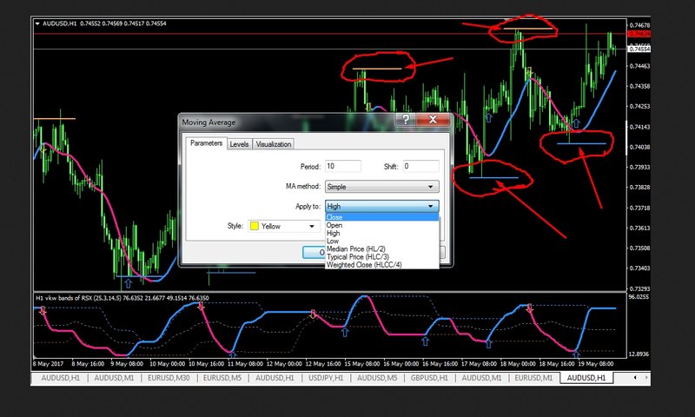This screenshot has width=695, height=417.
Task: Click the yellow color swatch in Style
Action: pos(255,226)
